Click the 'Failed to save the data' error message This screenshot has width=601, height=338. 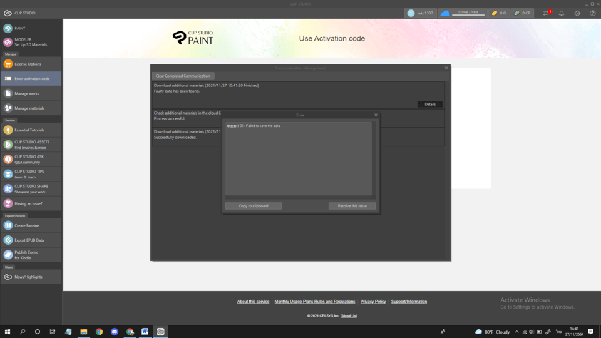(254, 126)
